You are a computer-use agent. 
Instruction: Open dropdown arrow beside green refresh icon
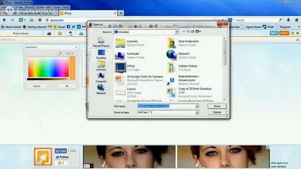coord(24,20)
